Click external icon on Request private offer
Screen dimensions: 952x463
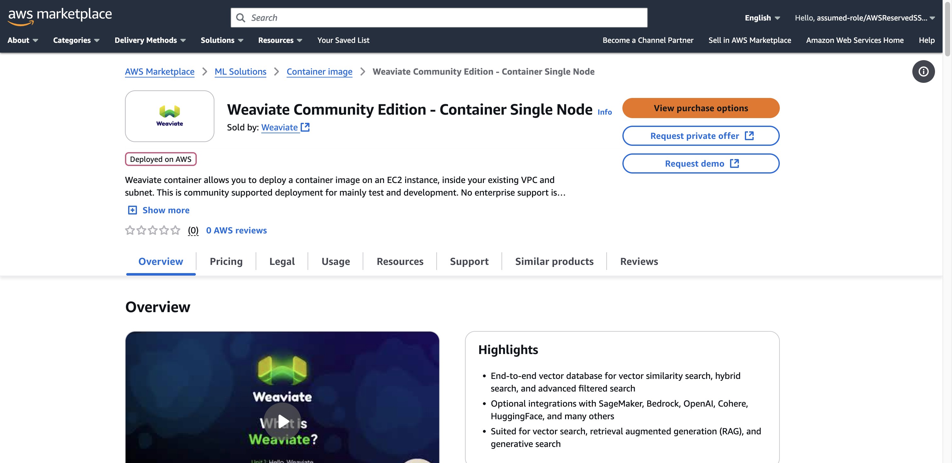(x=749, y=136)
